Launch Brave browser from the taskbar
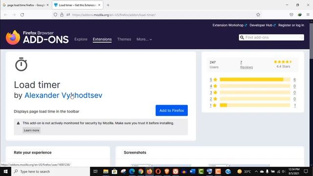The image size is (313, 176). 167,172
